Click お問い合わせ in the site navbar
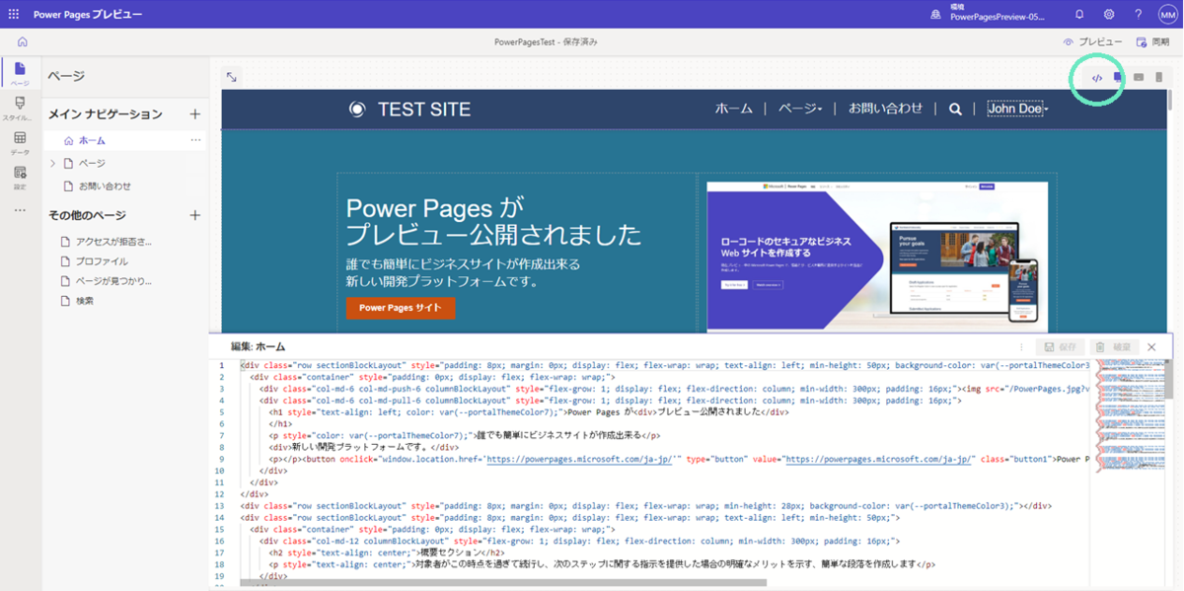The image size is (1184, 591). coord(886,109)
